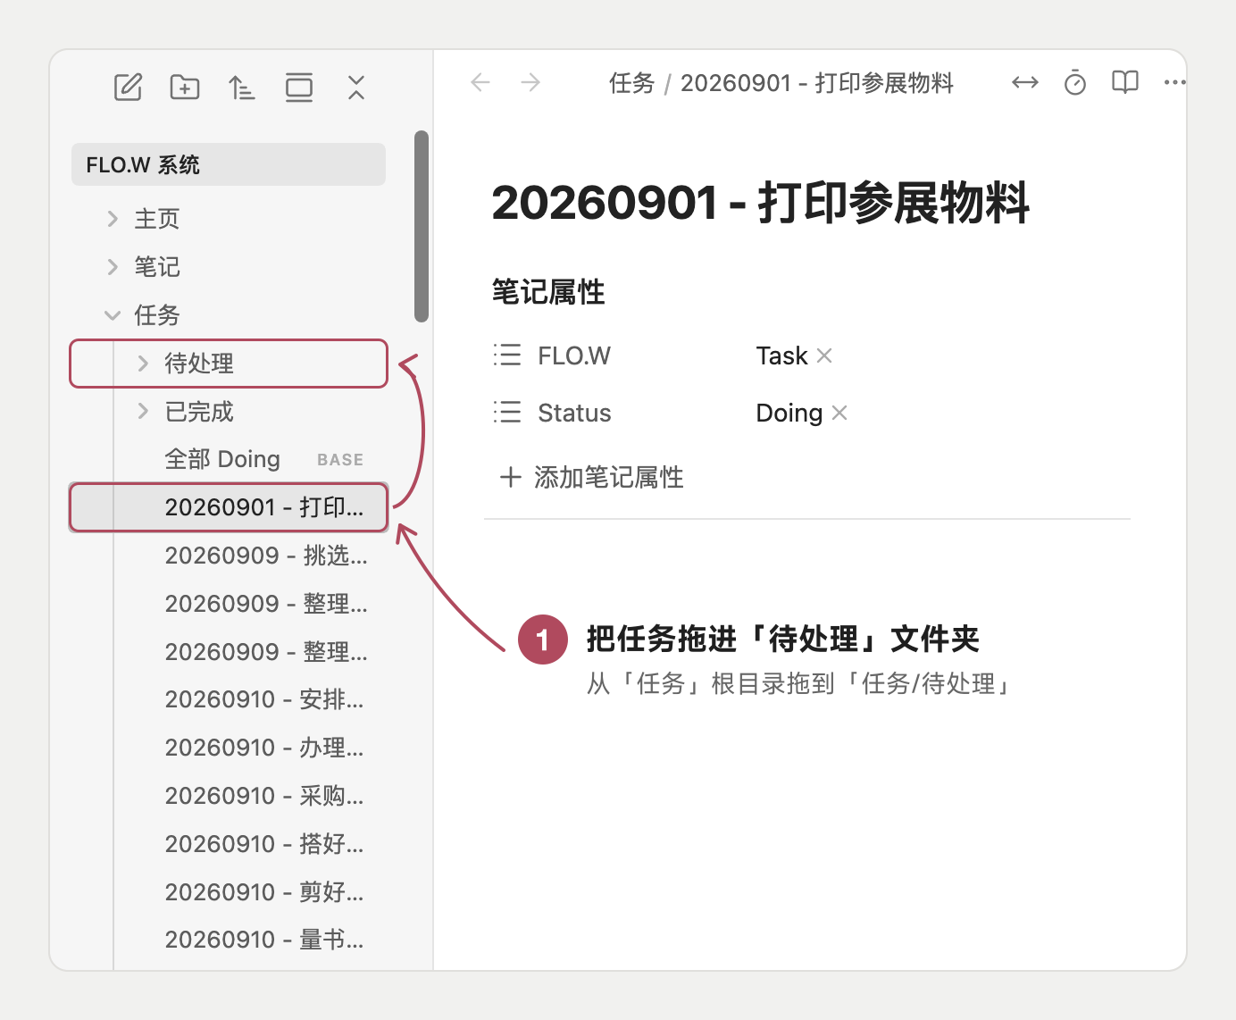
Task: Click 任务 in the breadcrumb path
Action: [632, 83]
